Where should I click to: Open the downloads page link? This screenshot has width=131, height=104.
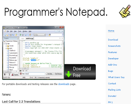64,84
